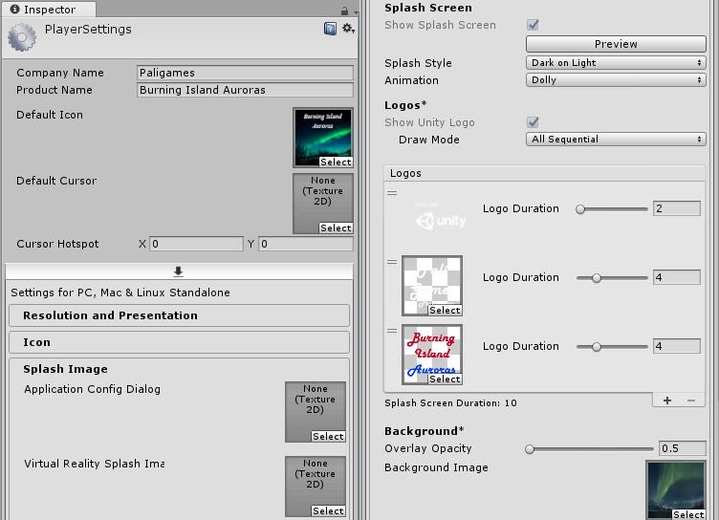
Task: Select texture for Paligames logo slot
Action: pos(445,311)
